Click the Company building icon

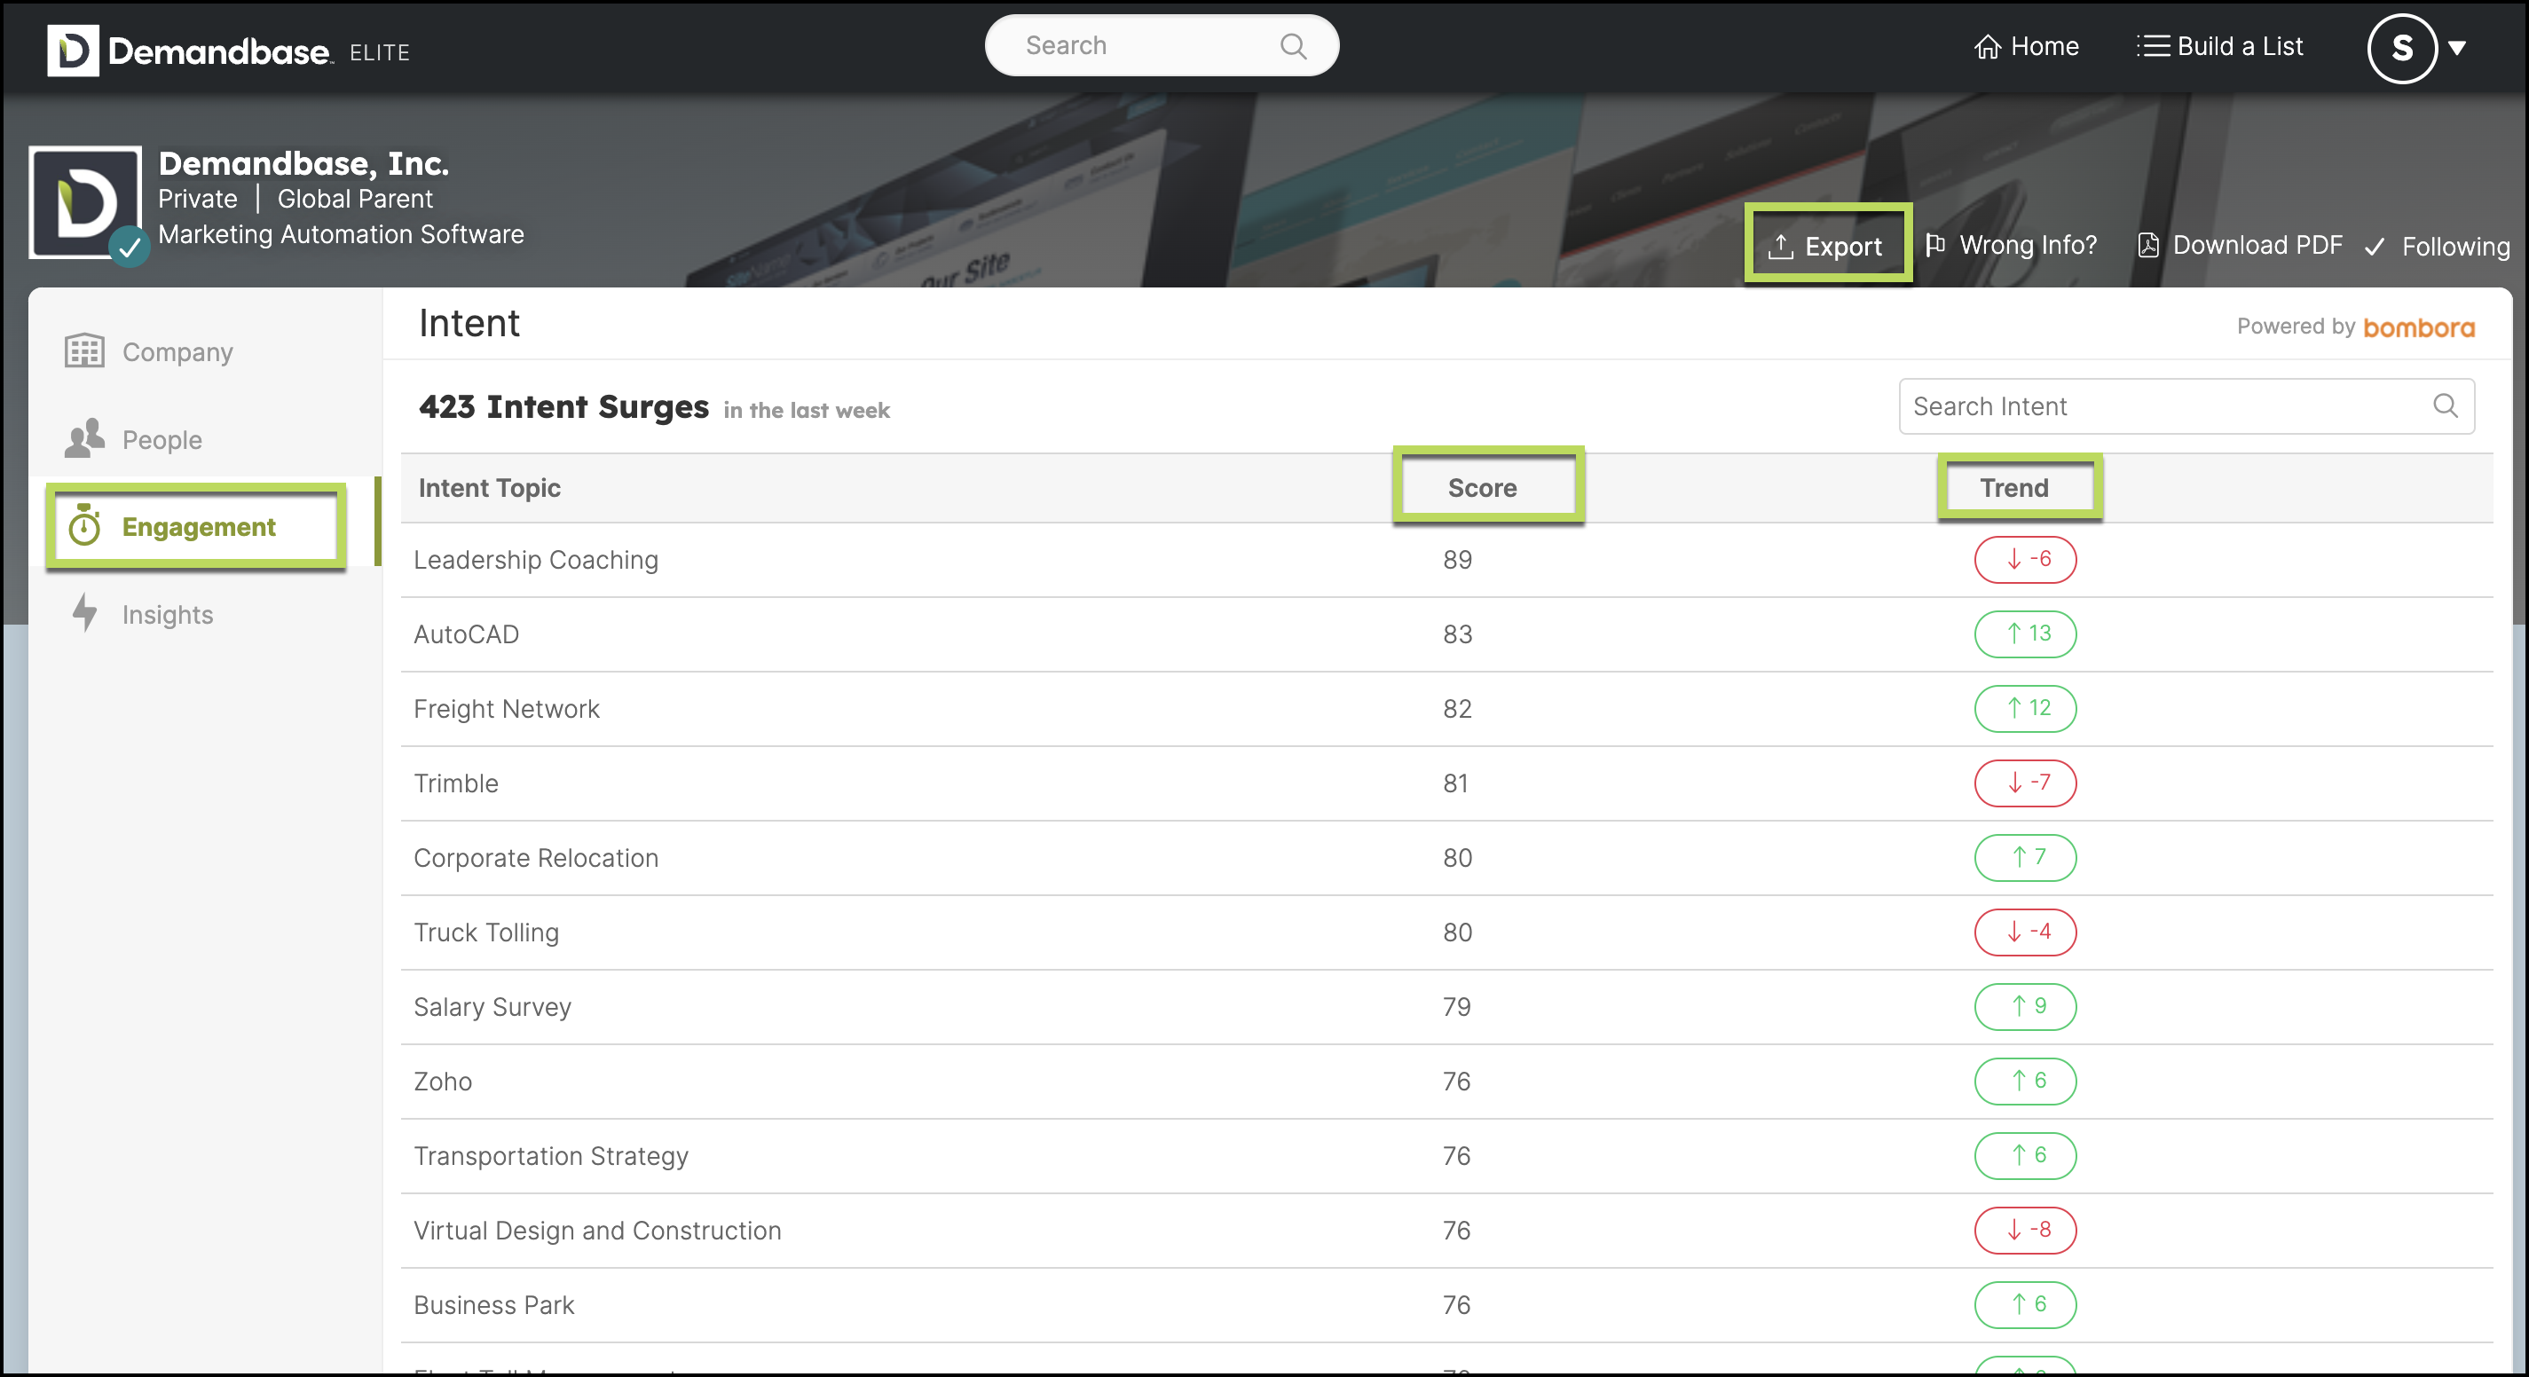tap(84, 350)
